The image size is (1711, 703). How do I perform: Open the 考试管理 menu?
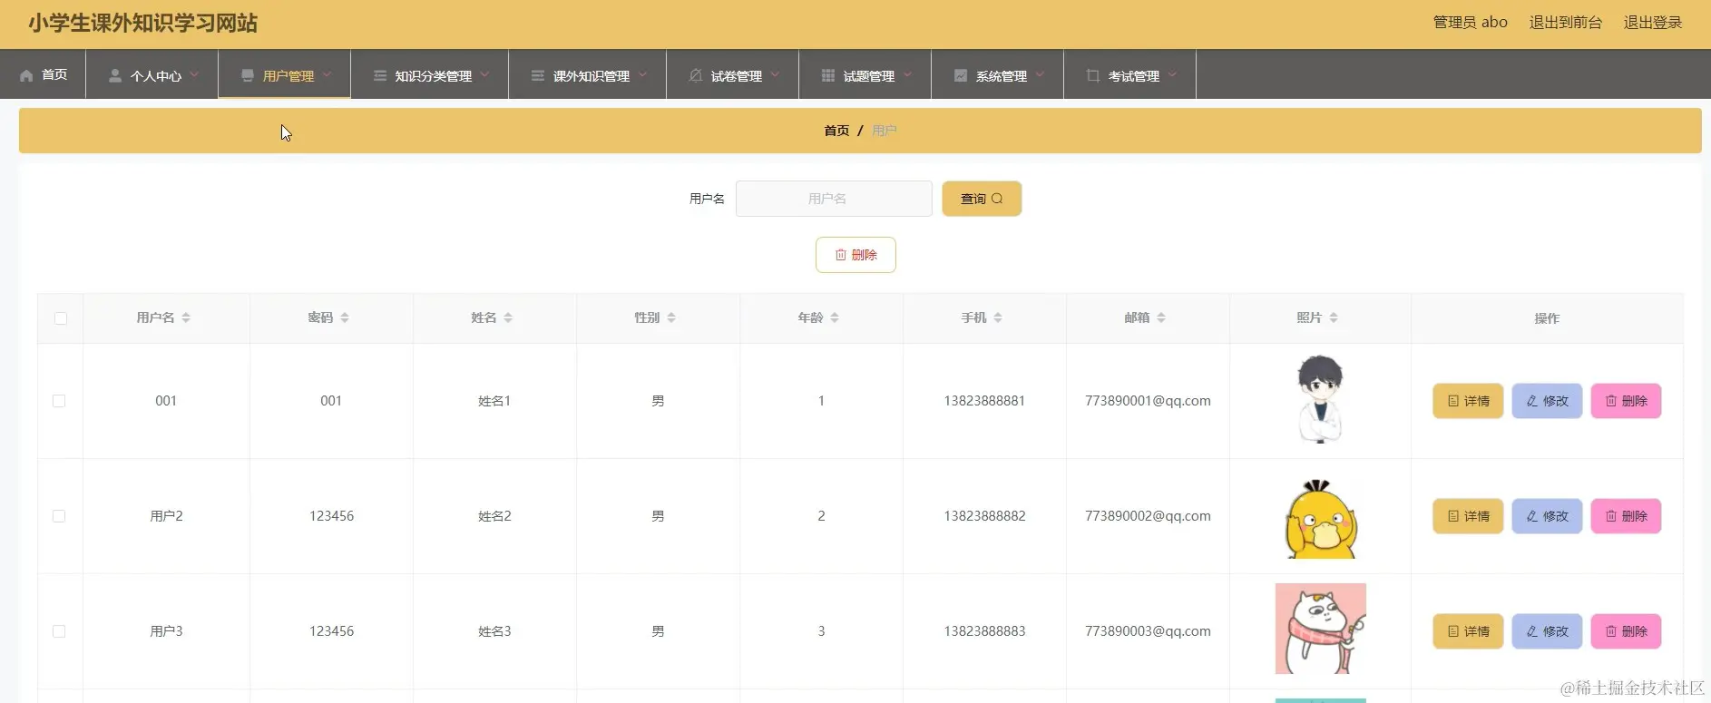[1129, 74]
